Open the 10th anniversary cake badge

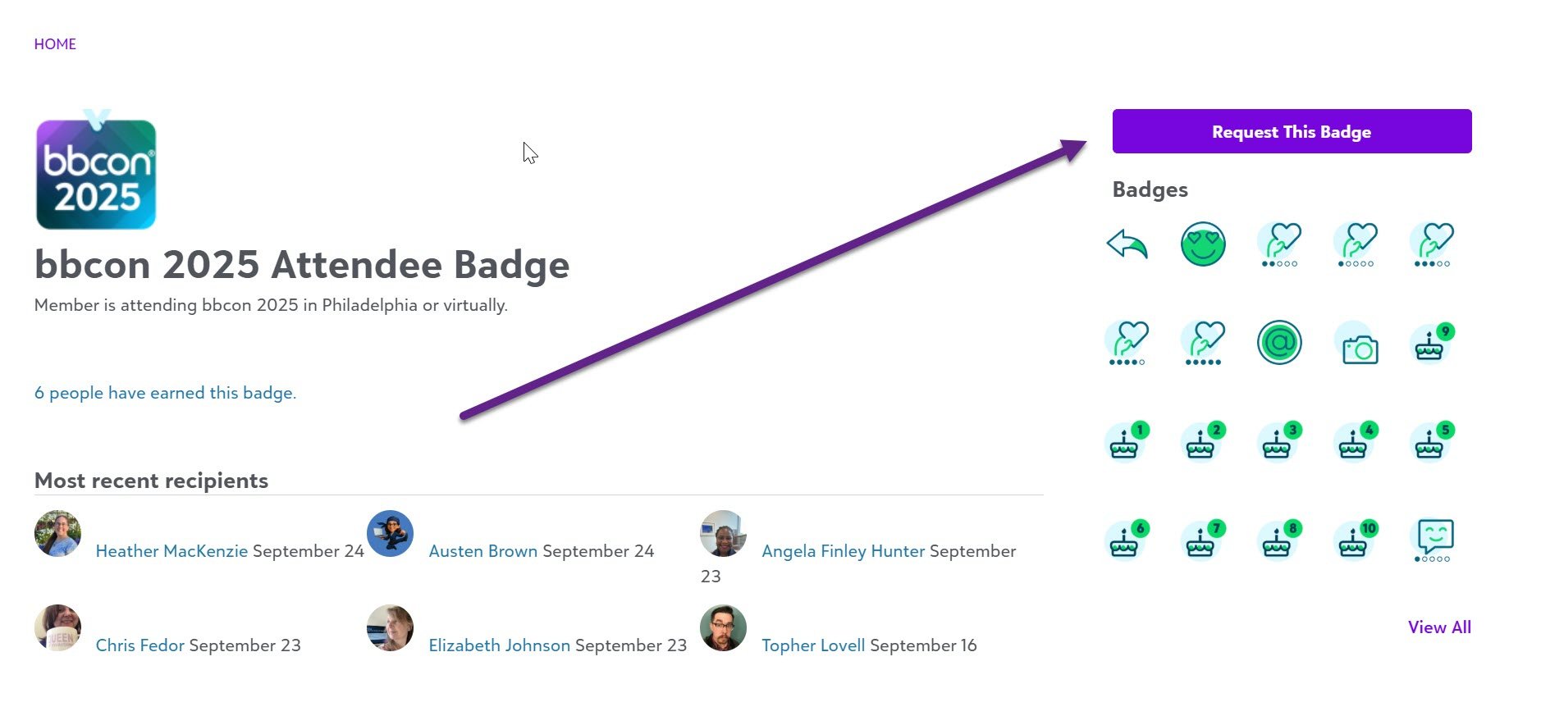pos(1356,540)
